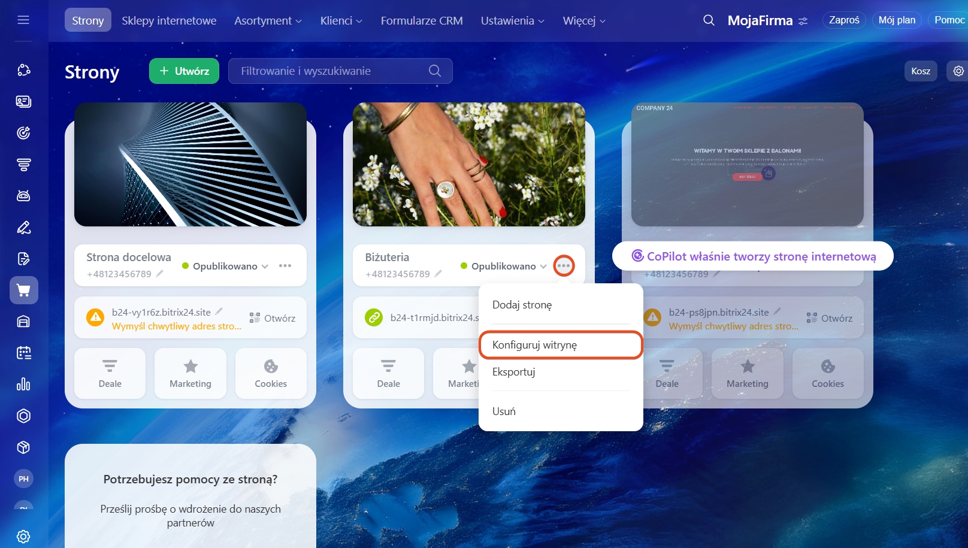The image size is (968, 548).
Task: Choose Konfiguruj witrynę from the menu
Action: click(x=561, y=345)
